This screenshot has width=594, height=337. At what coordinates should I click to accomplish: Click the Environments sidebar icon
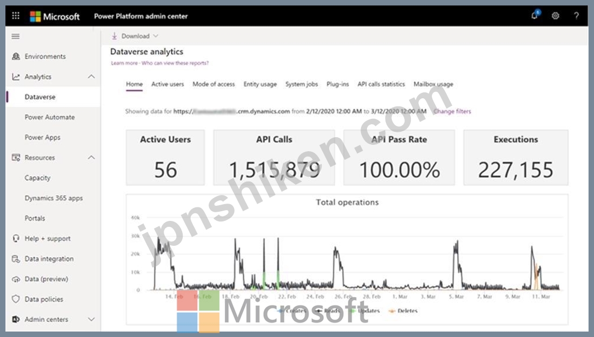pos(16,56)
